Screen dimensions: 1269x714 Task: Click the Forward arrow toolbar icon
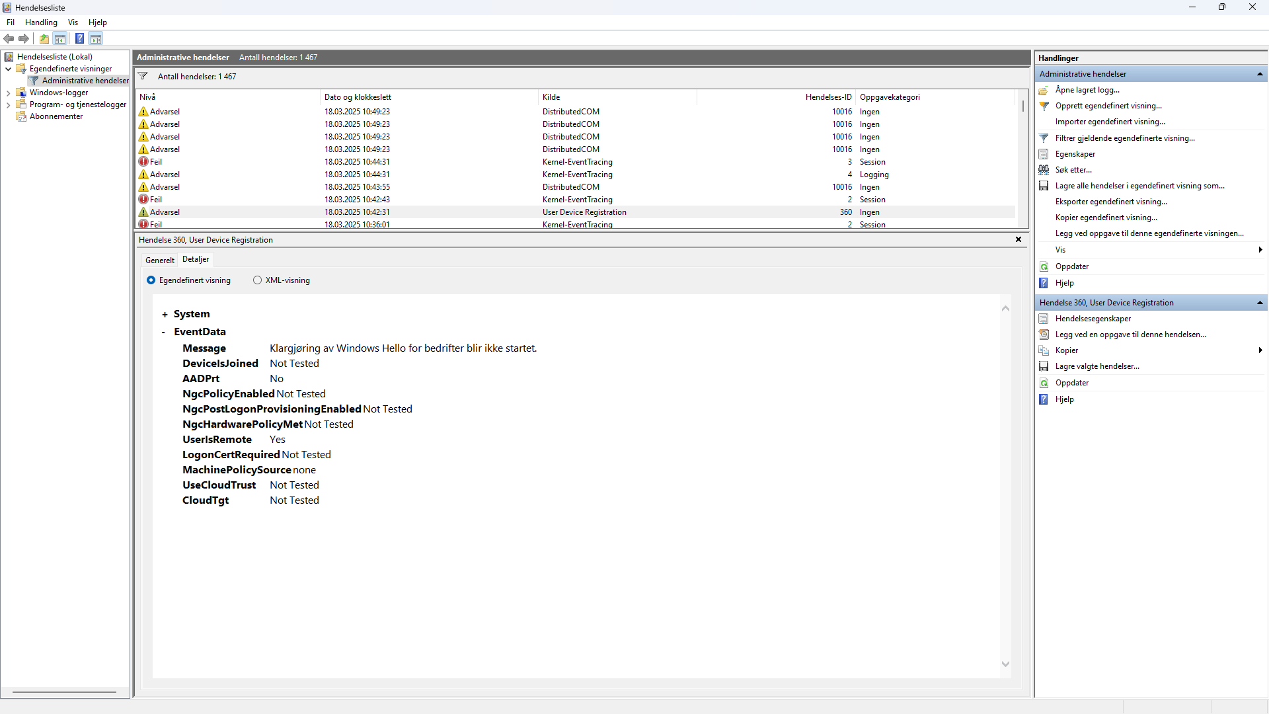point(24,38)
